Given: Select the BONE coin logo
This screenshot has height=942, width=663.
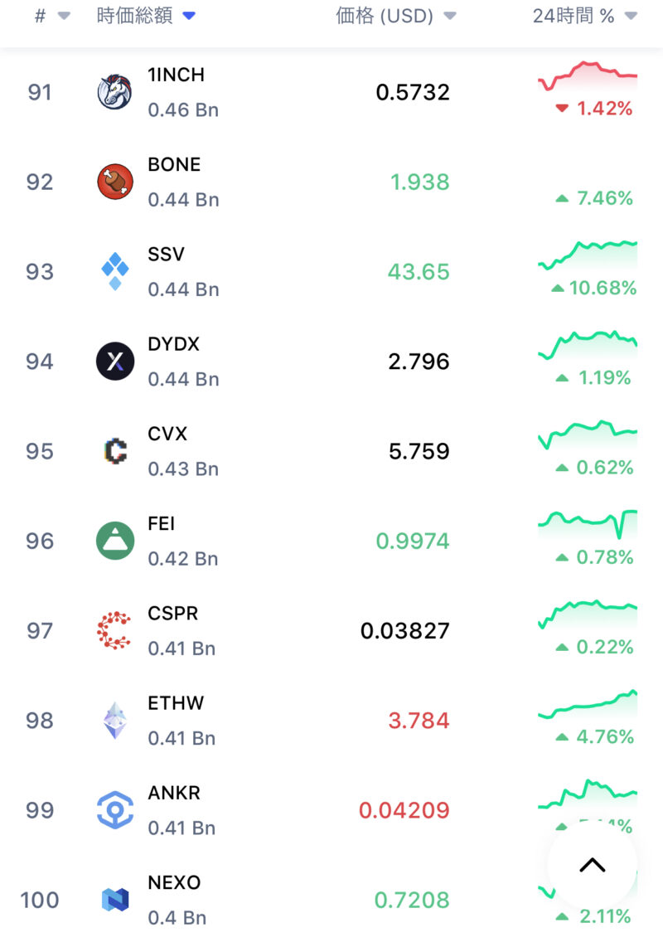Looking at the screenshot, I should tap(114, 182).
